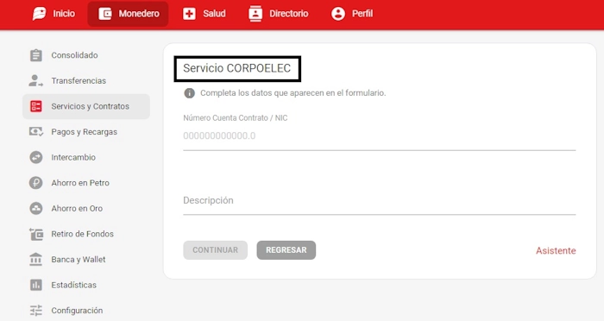Focus the Número Cuenta Contrato / NIC field
Viewport: 604px width, 321px height.
[380, 136]
